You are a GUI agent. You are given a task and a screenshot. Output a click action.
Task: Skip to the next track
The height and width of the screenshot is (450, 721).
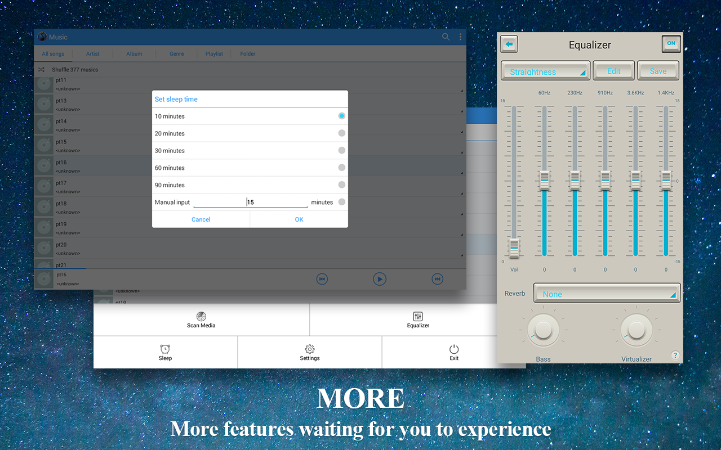(x=438, y=278)
